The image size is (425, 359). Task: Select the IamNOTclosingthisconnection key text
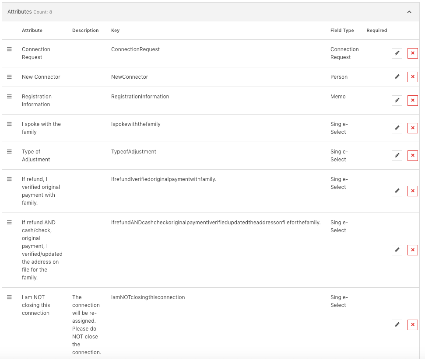(148, 297)
